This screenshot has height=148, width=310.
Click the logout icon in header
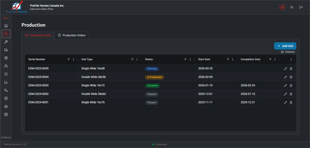[301, 7]
